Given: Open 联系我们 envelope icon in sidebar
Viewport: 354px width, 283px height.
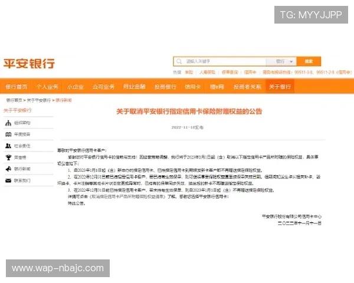Looking at the screenshot, I should tap(8, 180).
